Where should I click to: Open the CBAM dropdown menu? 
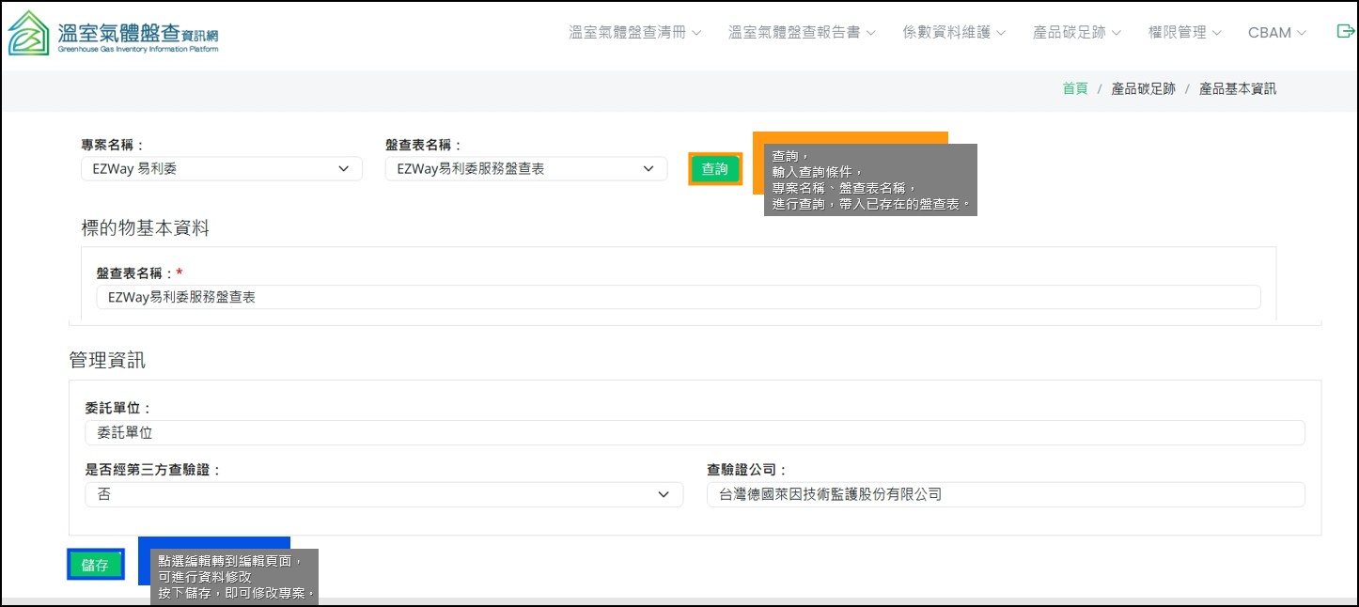(x=1276, y=32)
